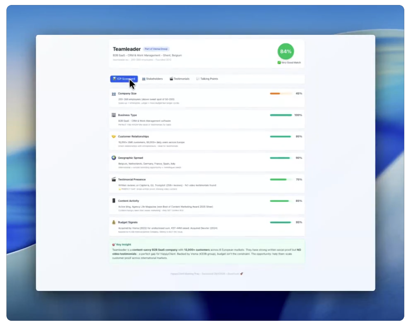Click the Company Size people icon
This screenshot has width=412, height=328.
pos(114,94)
